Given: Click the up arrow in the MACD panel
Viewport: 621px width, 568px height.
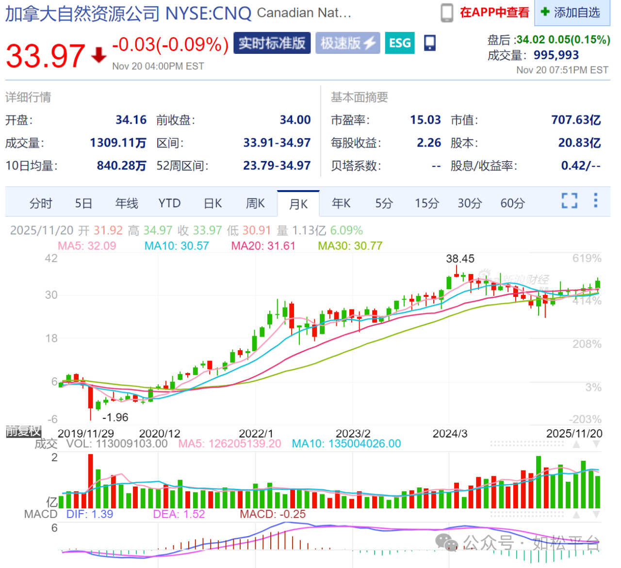Looking at the screenshot, I should pyautogui.click(x=577, y=514).
